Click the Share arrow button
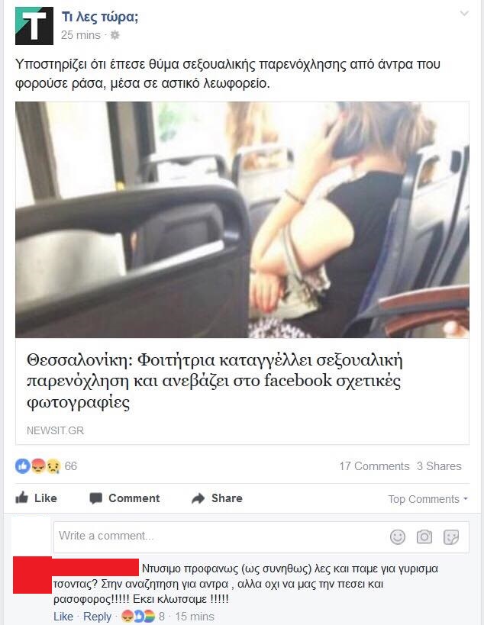The width and height of the screenshot is (484, 625). pos(217,498)
